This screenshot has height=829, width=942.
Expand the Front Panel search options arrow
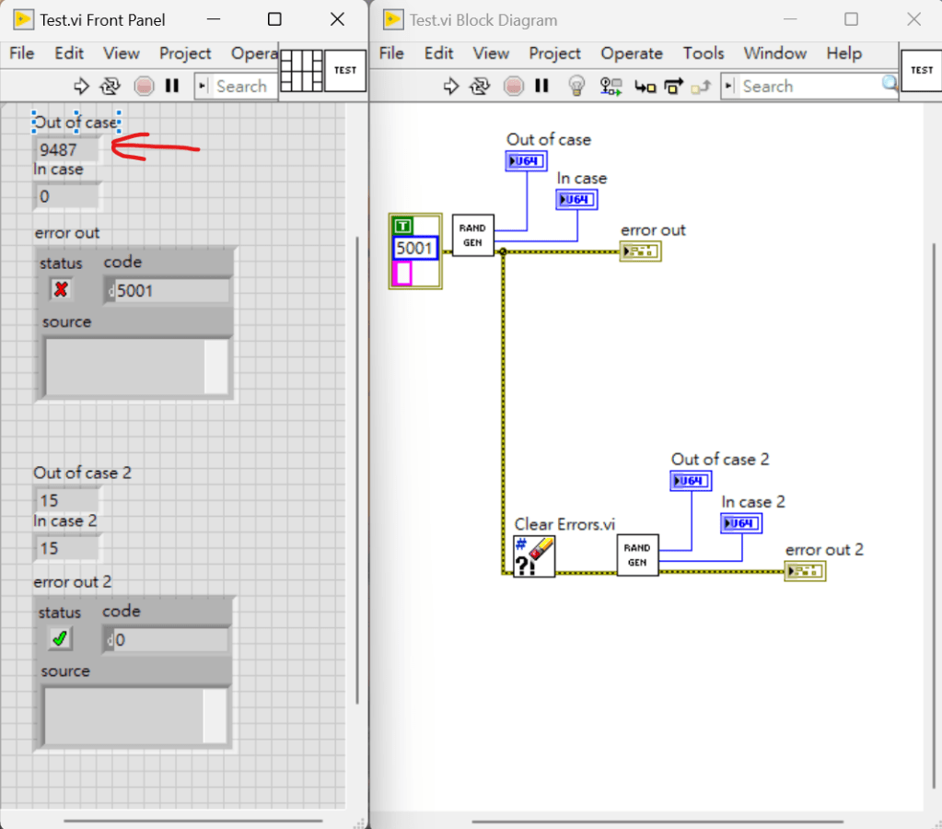tap(204, 87)
